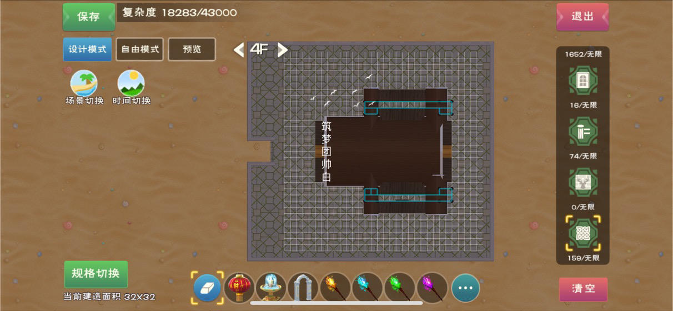This screenshot has height=311, width=673.
Task: Pick the green flame torch
Action: coord(400,288)
